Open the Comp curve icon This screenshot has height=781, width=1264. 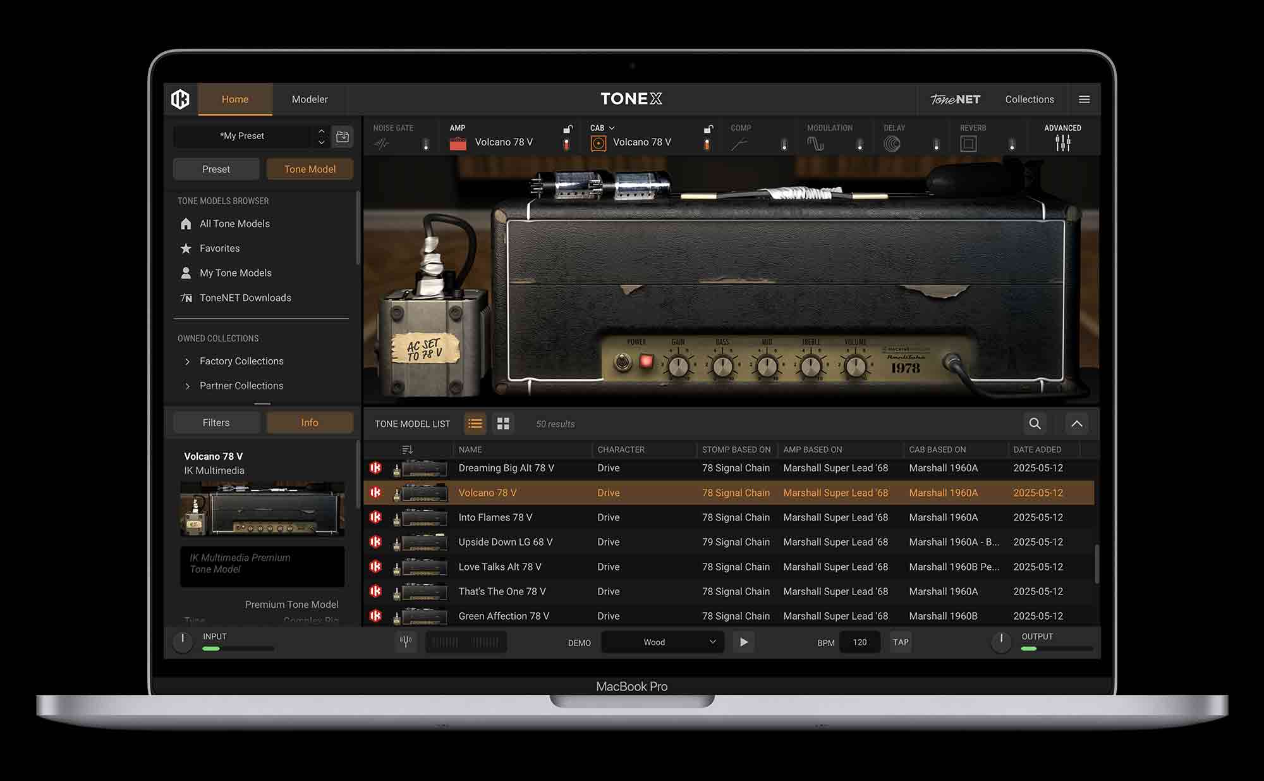(x=738, y=145)
